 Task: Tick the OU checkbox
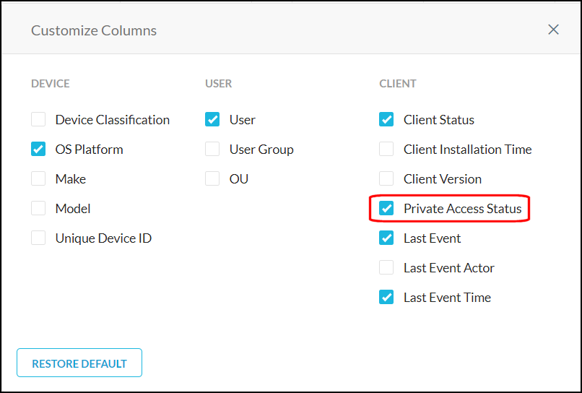point(212,179)
